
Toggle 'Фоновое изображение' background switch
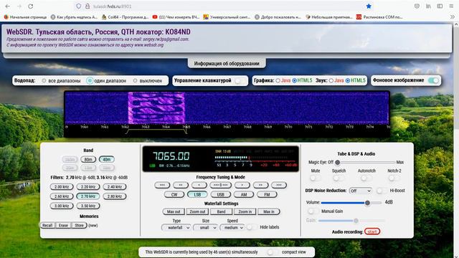tap(433, 80)
